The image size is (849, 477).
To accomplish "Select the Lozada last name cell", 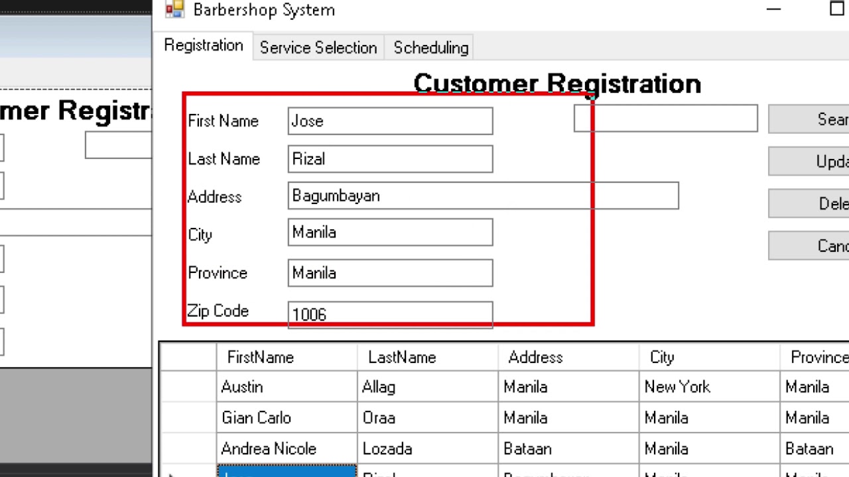I will 427,449.
